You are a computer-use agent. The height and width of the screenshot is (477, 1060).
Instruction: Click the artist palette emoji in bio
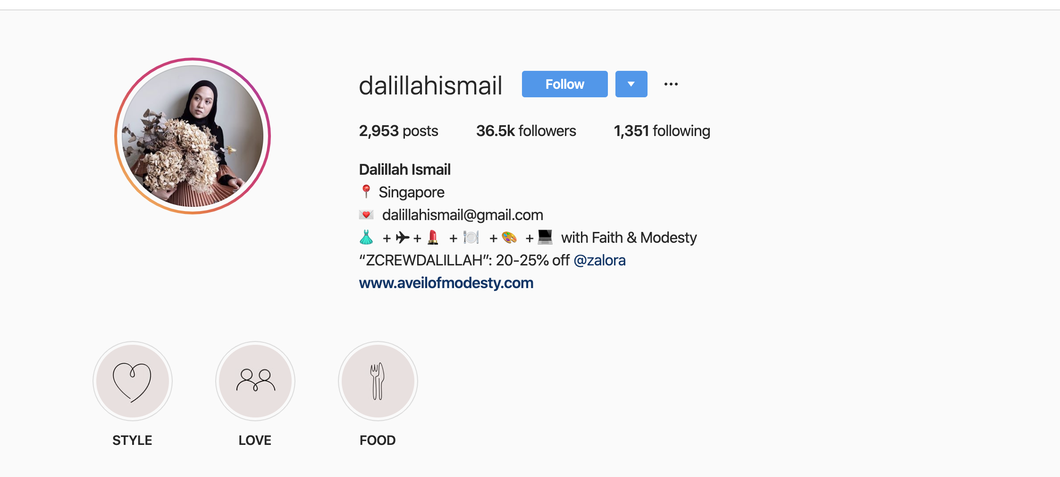tap(509, 237)
